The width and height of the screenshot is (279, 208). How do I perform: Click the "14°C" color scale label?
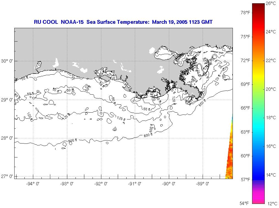click(271, 175)
